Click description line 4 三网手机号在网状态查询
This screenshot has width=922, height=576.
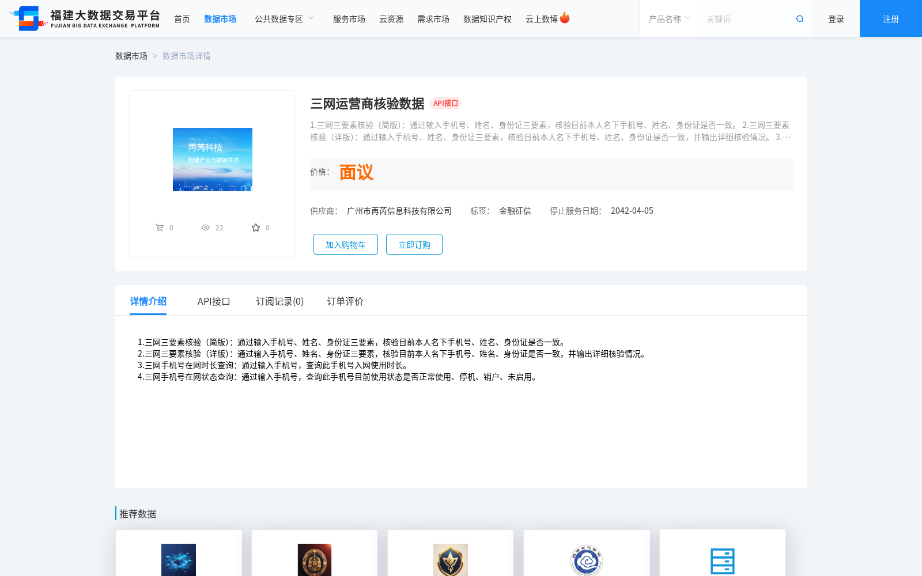tap(338, 377)
